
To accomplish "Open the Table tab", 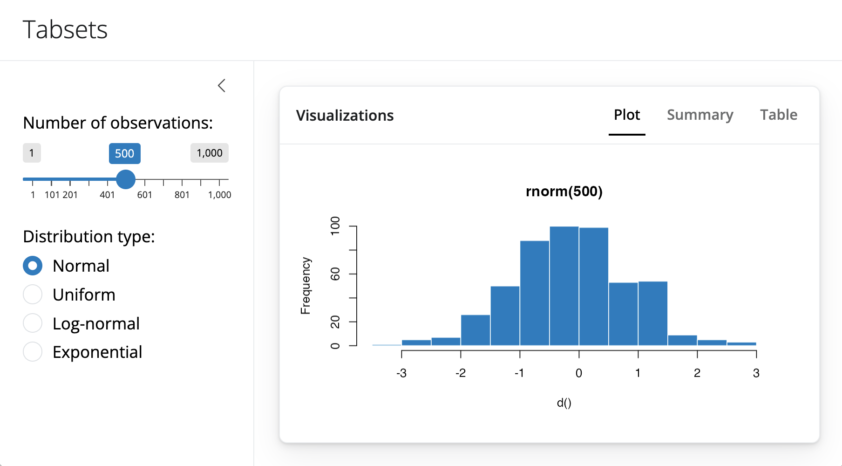I will click(778, 115).
